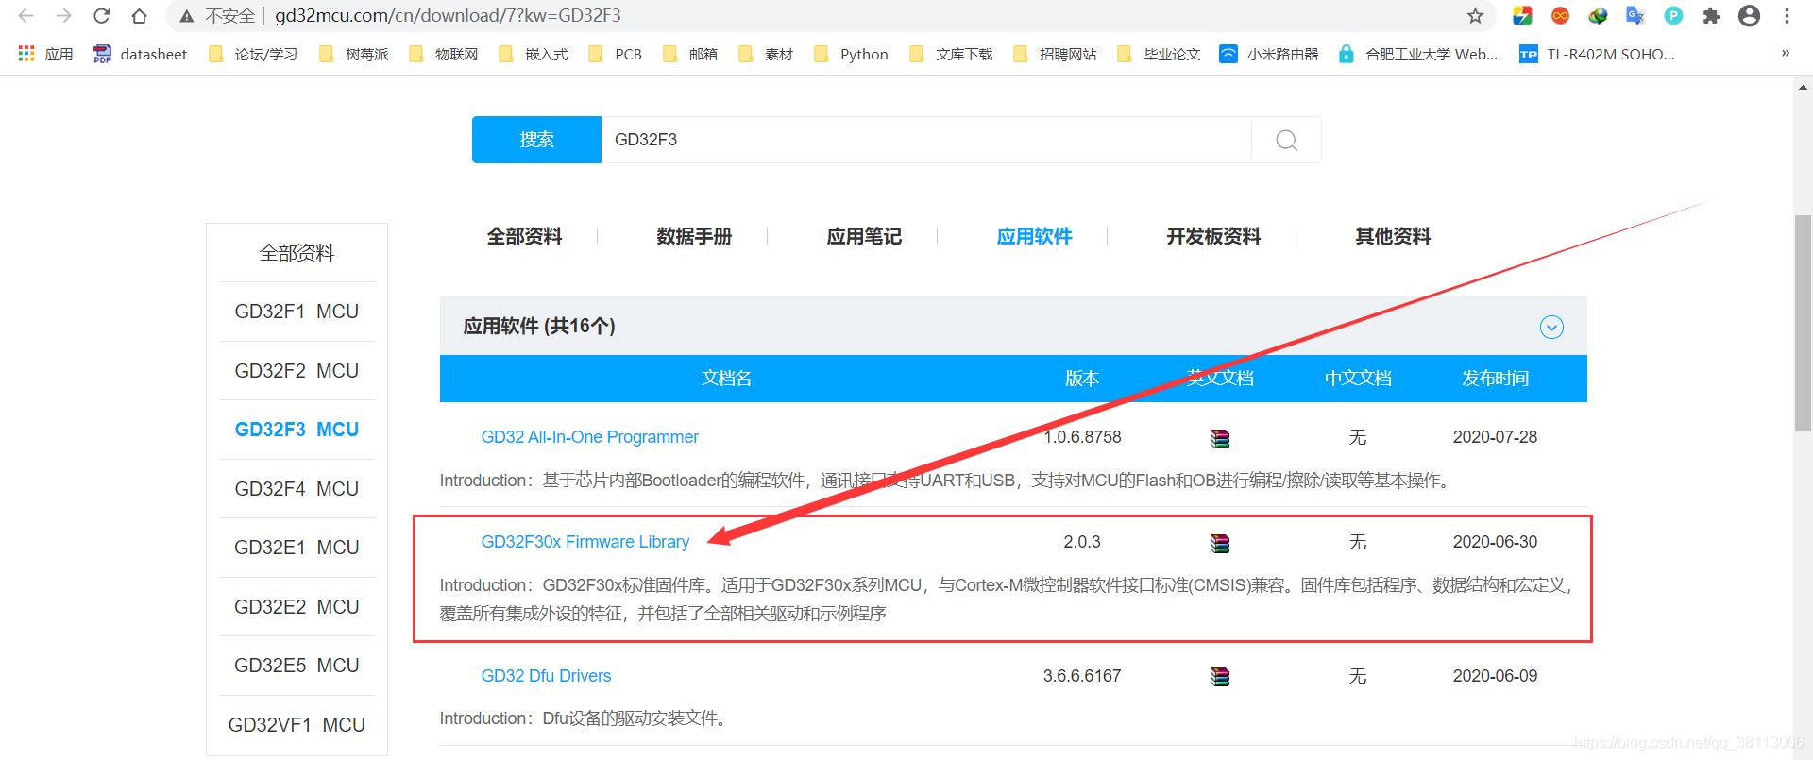
Task: Click version 3.6.6.6167 cell
Action: [x=1082, y=676]
